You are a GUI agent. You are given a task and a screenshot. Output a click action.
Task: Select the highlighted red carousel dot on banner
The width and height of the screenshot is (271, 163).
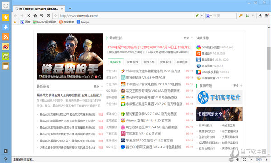(x=96, y=77)
